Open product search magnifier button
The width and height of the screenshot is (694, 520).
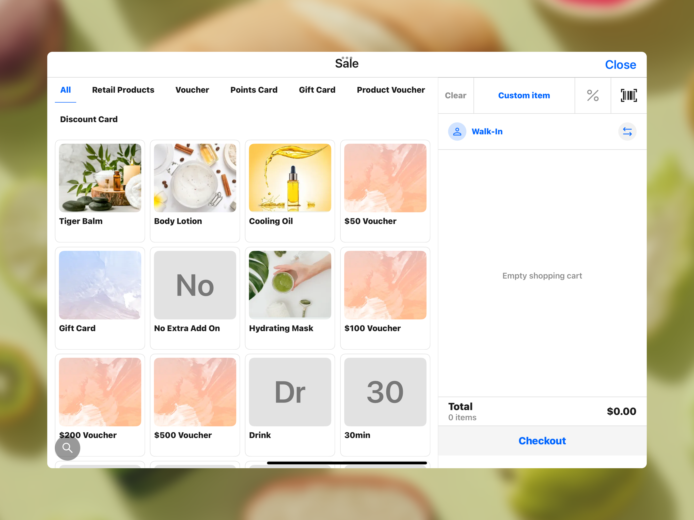click(x=68, y=448)
